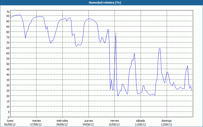Select the 60 label on the Y axis
The width and height of the screenshot is (203, 127).
(8, 53)
